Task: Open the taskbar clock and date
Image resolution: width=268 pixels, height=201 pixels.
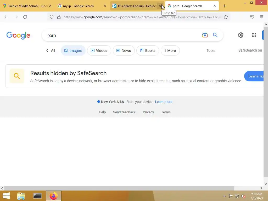Action: [256, 196]
